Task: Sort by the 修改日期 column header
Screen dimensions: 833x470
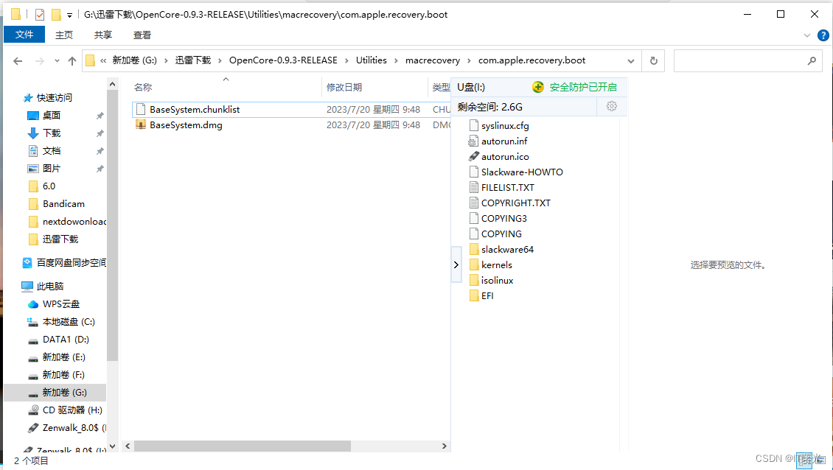Action: [344, 87]
